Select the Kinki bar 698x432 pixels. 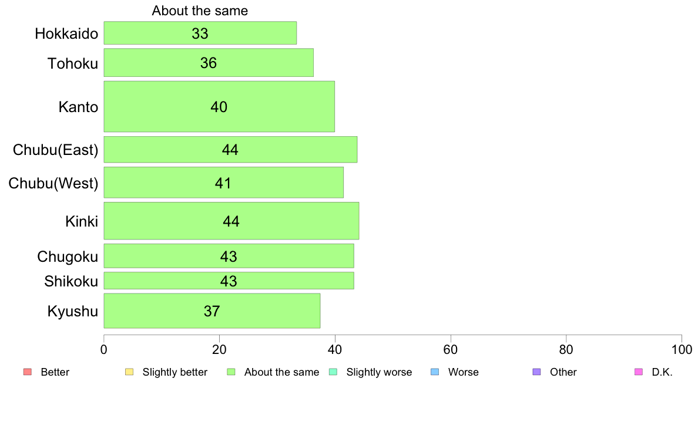point(231,221)
